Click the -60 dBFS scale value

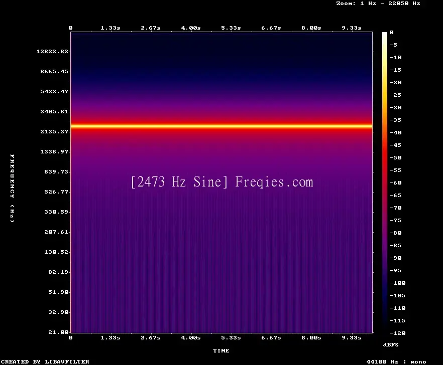click(x=395, y=182)
